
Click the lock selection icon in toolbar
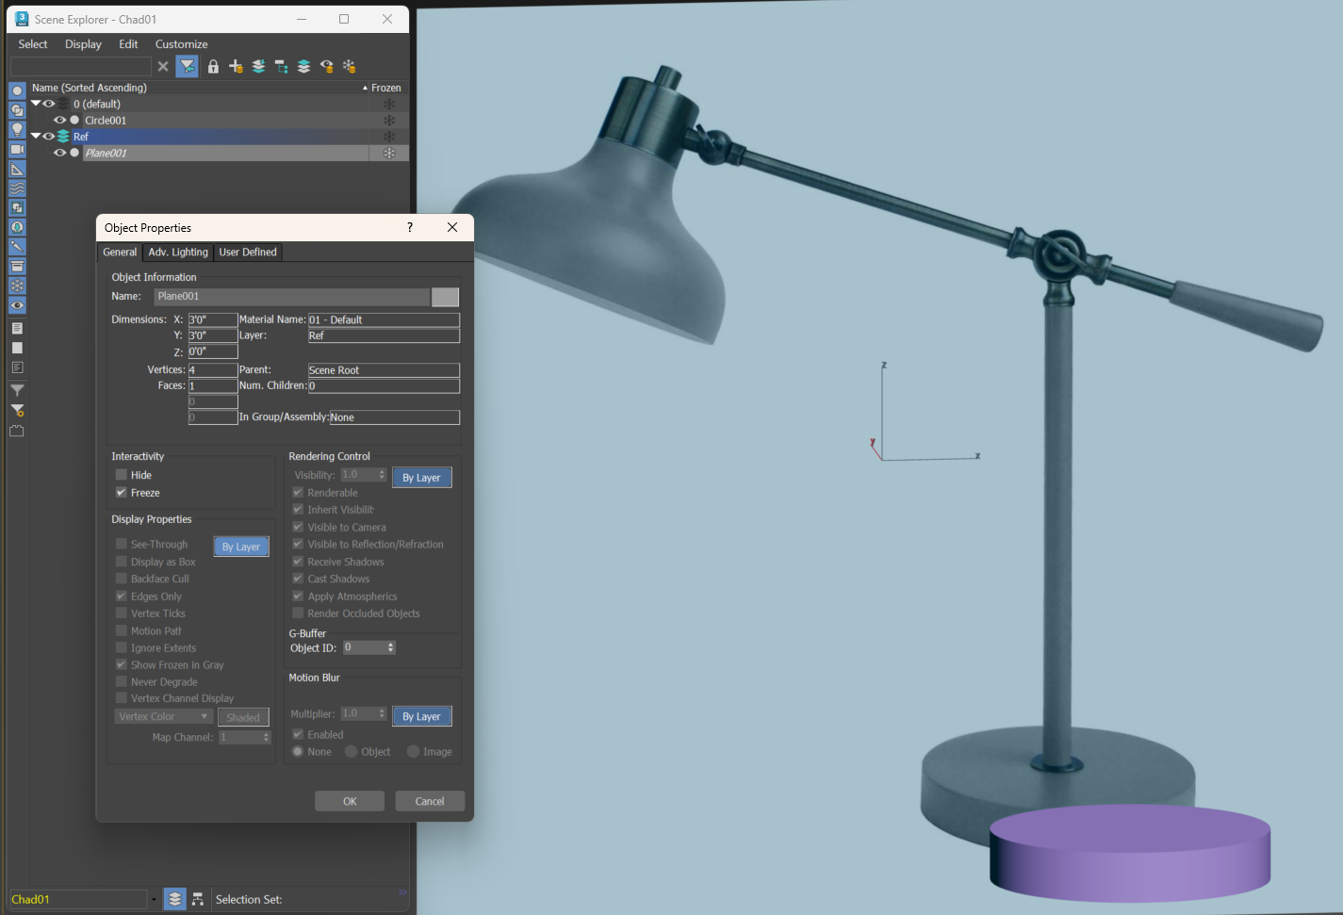pos(213,66)
